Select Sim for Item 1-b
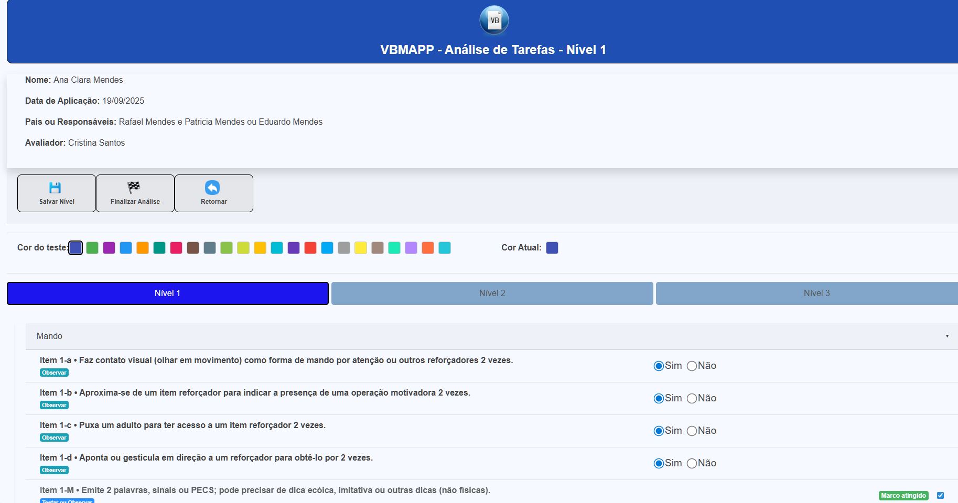The height and width of the screenshot is (503, 958). pos(659,399)
